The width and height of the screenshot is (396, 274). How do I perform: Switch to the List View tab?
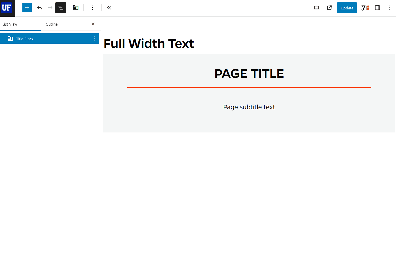(9, 24)
